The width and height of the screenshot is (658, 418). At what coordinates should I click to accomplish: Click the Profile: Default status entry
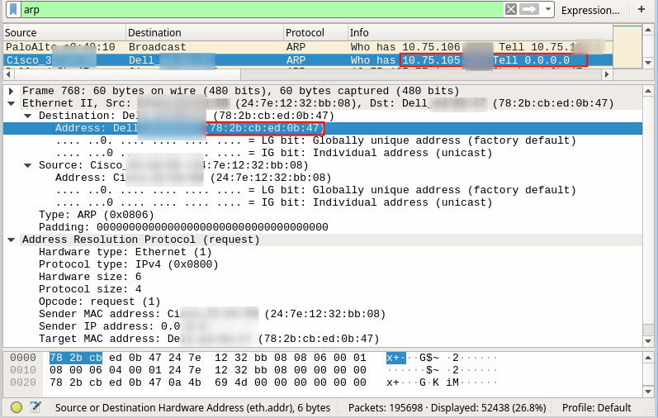[x=596, y=407]
